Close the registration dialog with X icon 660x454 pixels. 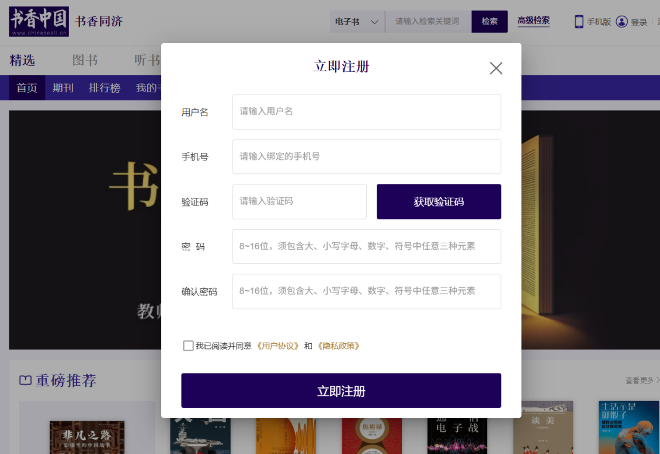click(496, 68)
